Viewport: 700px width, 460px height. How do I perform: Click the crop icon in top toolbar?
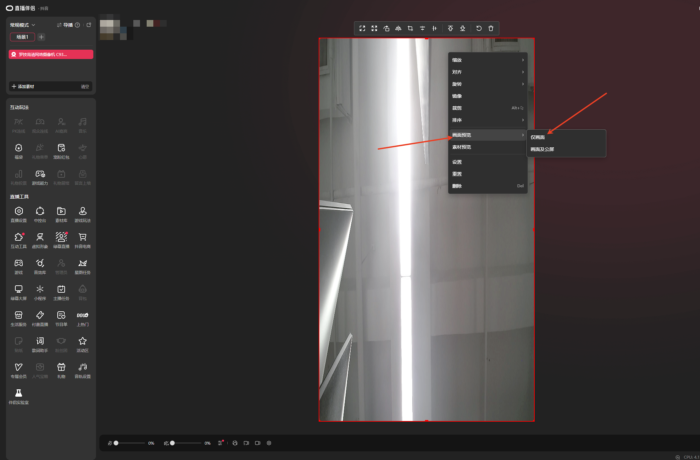[x=410, y=28]
